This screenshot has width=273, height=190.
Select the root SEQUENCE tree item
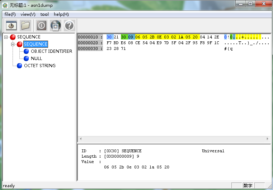coord(29,37)
